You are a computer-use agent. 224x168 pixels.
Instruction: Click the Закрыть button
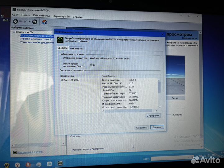(157, 127)
